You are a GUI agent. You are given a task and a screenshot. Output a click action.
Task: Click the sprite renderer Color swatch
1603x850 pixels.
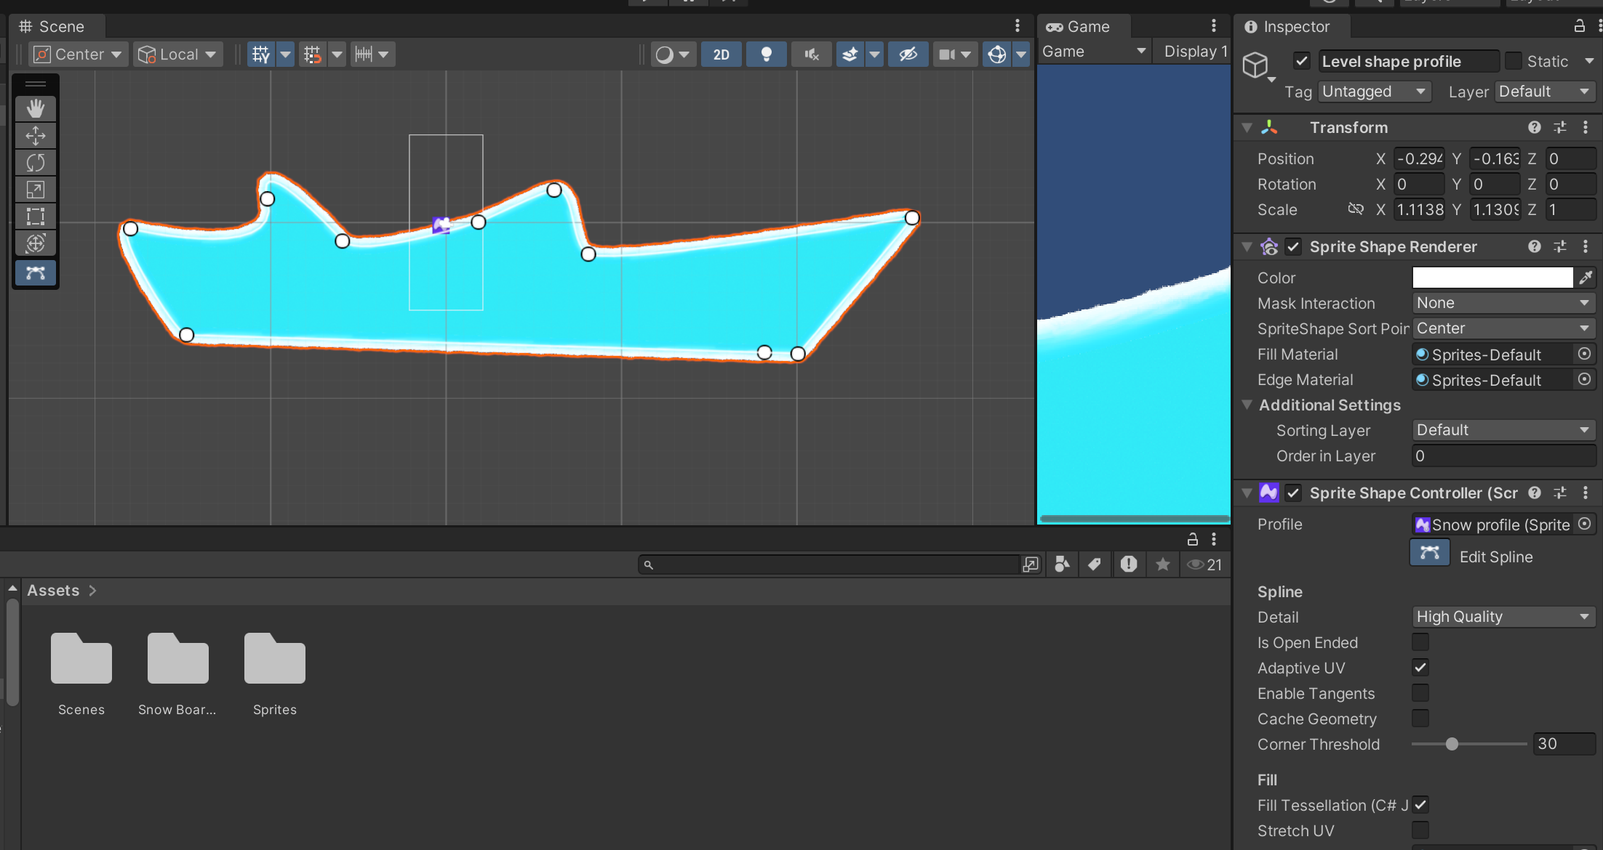tap(1492, 278)
